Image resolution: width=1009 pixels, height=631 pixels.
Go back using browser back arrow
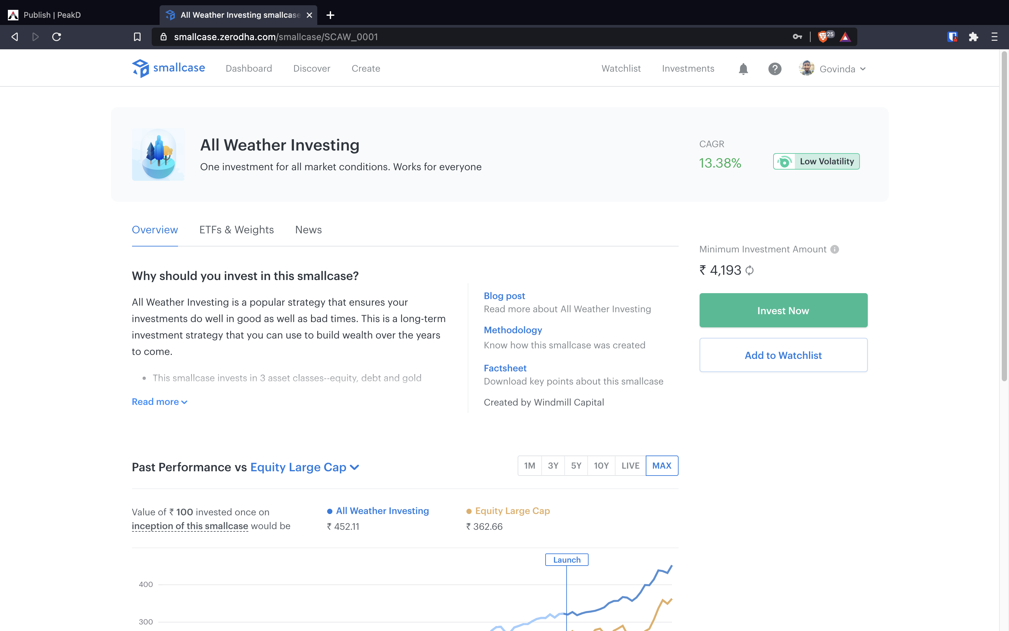pyautogui.click(x=14, y=37)
